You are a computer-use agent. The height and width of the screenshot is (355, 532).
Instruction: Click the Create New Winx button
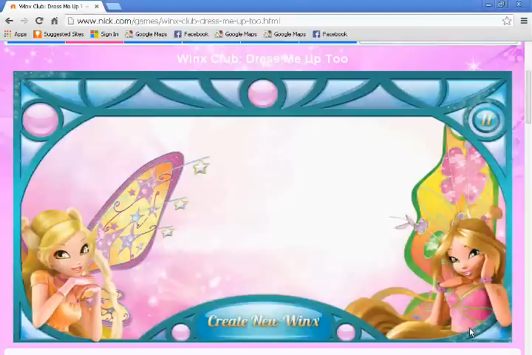[263, 322]
